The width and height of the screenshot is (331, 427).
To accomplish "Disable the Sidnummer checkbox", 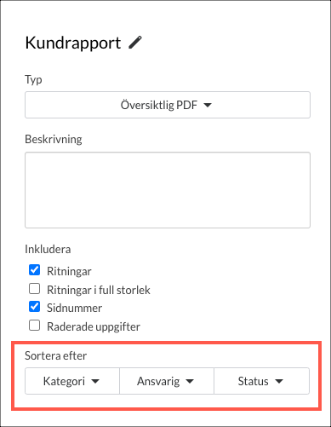I will tap(34, 307).
